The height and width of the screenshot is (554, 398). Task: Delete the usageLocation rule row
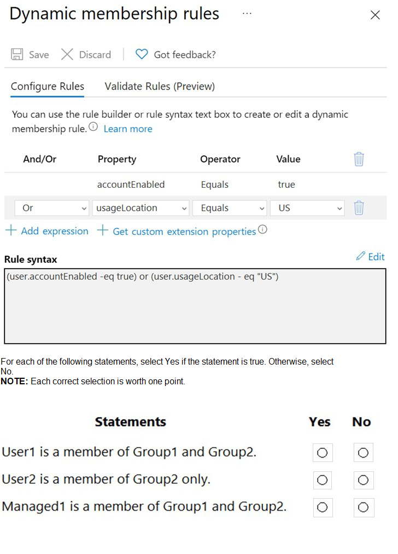coord(359,208)
